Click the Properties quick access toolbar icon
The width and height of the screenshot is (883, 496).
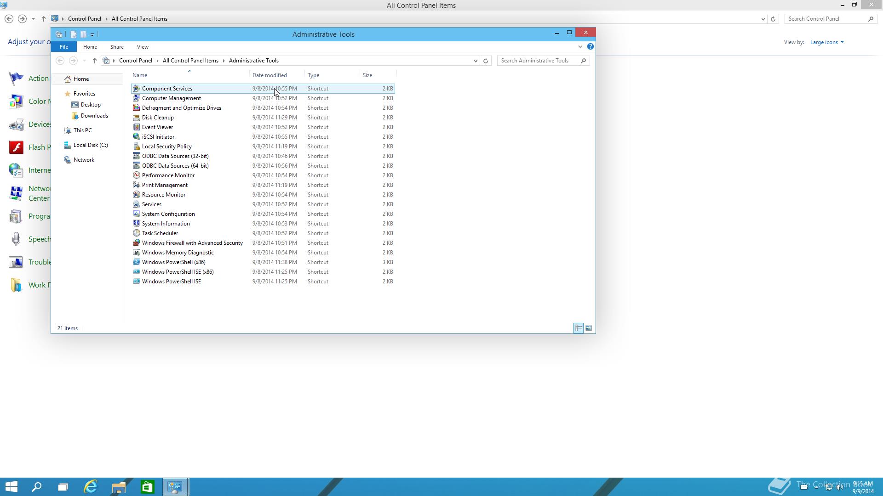tap(73, 34)
